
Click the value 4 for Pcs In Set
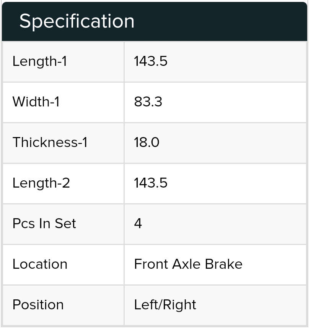(x=138, y=224)
